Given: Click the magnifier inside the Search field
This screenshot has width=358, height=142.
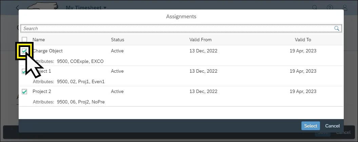Looking at the screenshot, I should click(337, 28).
